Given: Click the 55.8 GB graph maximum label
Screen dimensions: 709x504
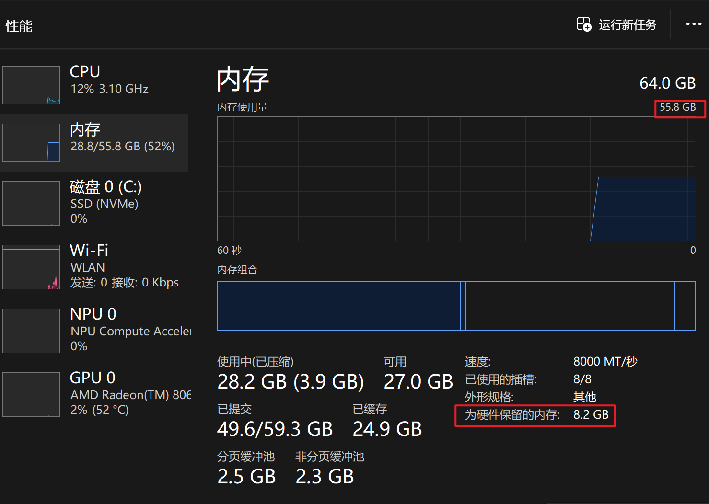Looking at the screenshot, I should pos(678,107).
